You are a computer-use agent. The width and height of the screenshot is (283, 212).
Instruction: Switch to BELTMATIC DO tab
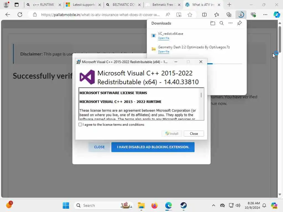(x=124, y=5)
